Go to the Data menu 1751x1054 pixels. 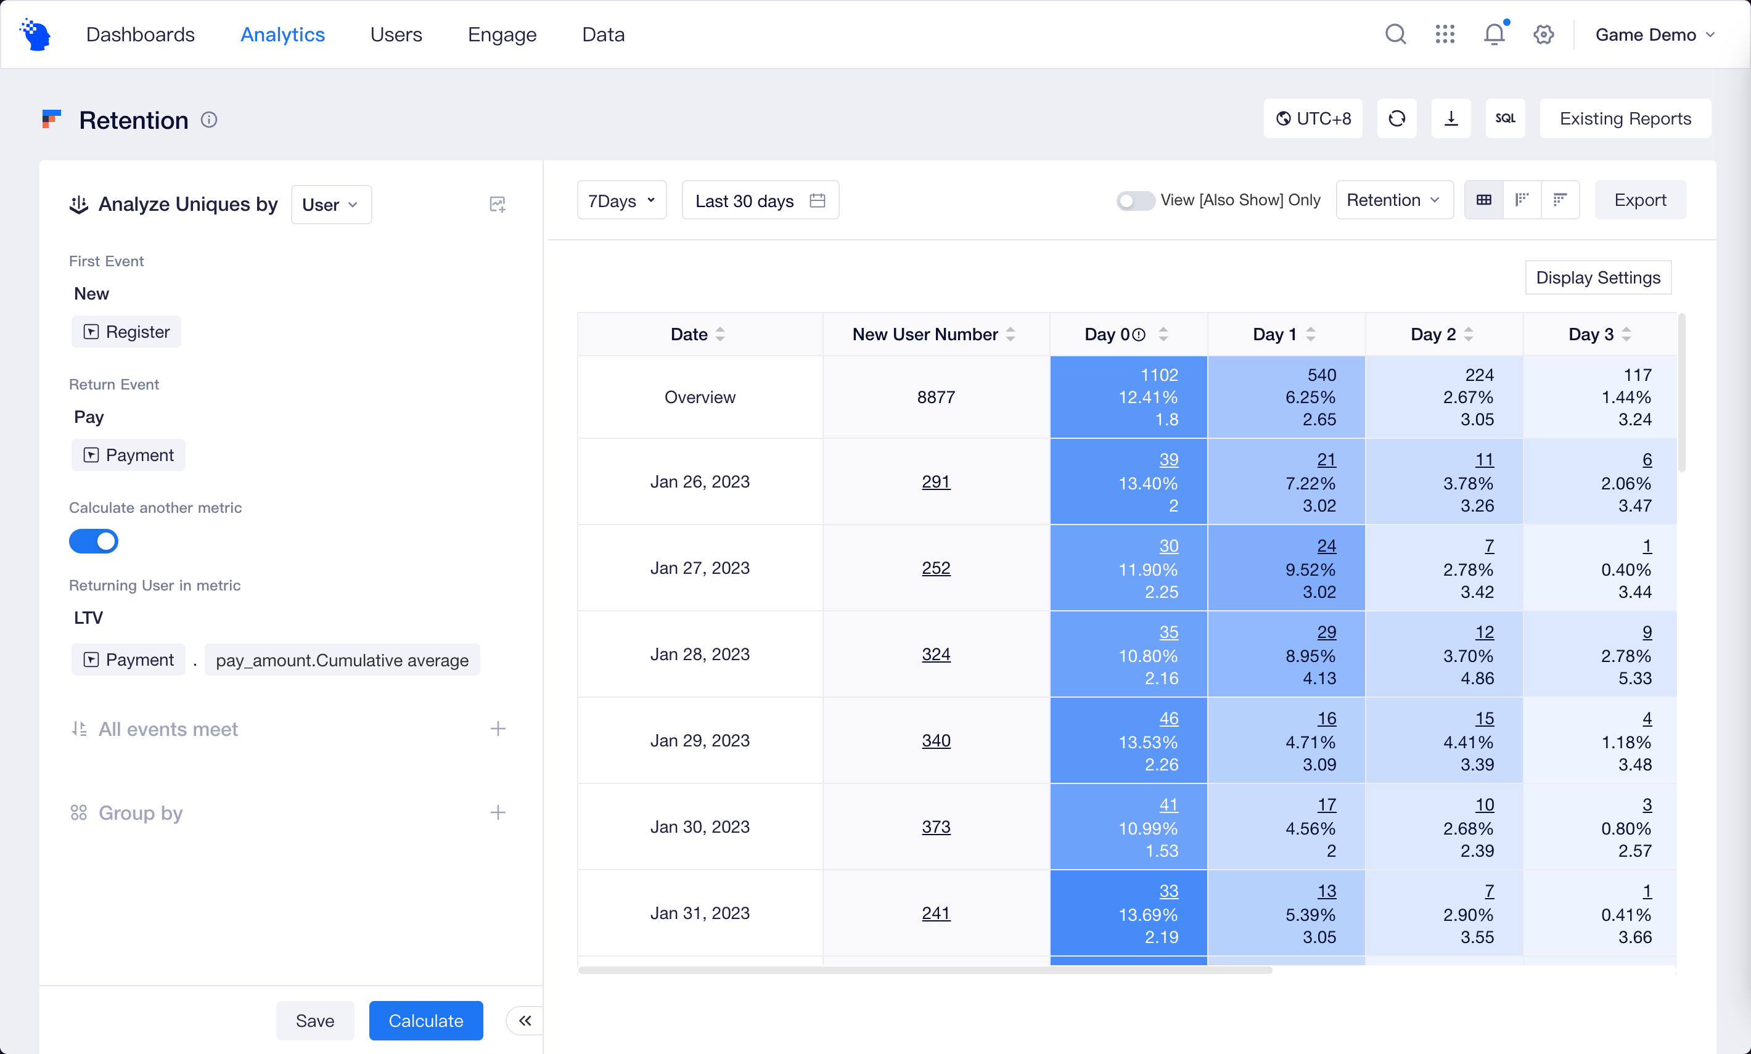(604, 34)
